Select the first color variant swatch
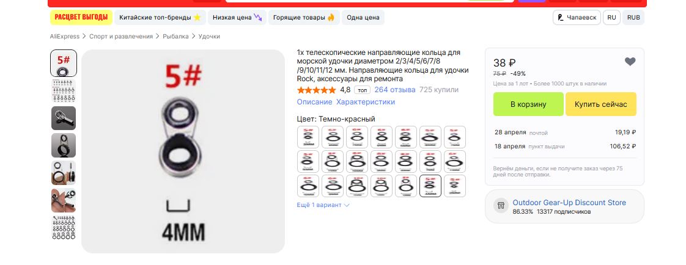The width and height of the screenshot is (686, 265). point(308,137)
